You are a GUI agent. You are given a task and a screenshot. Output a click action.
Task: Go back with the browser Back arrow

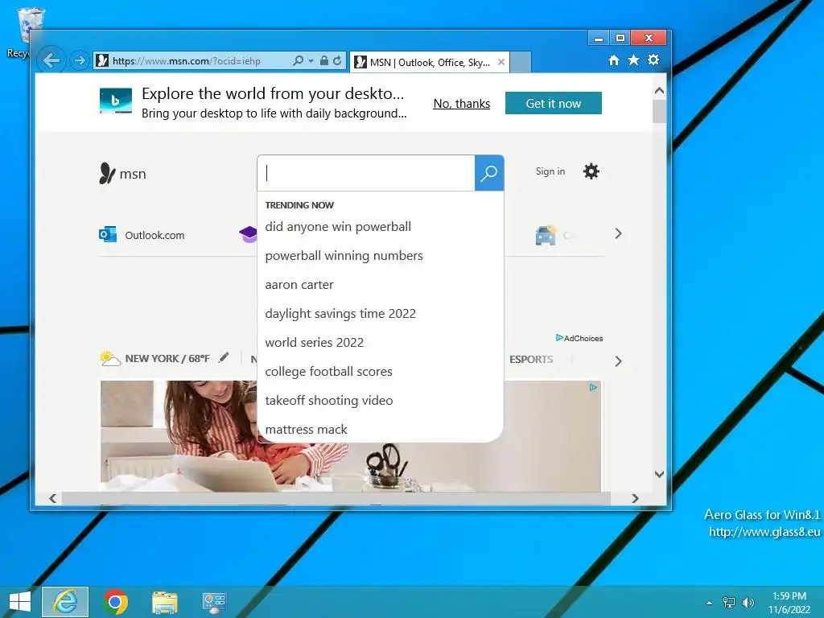51,60
